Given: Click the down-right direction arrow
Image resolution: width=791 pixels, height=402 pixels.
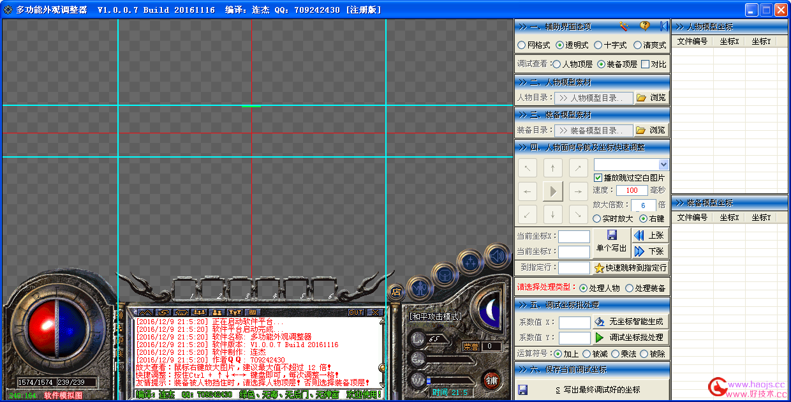Looking at the screenshot, I should click(578, 214).
